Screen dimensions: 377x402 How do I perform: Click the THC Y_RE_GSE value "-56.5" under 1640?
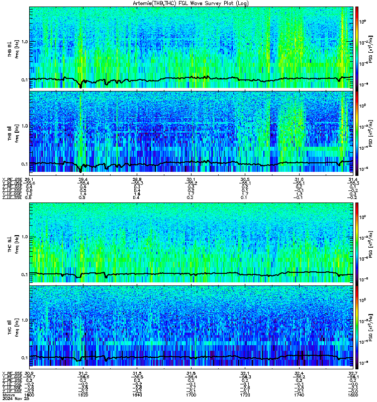click(137, 377)
